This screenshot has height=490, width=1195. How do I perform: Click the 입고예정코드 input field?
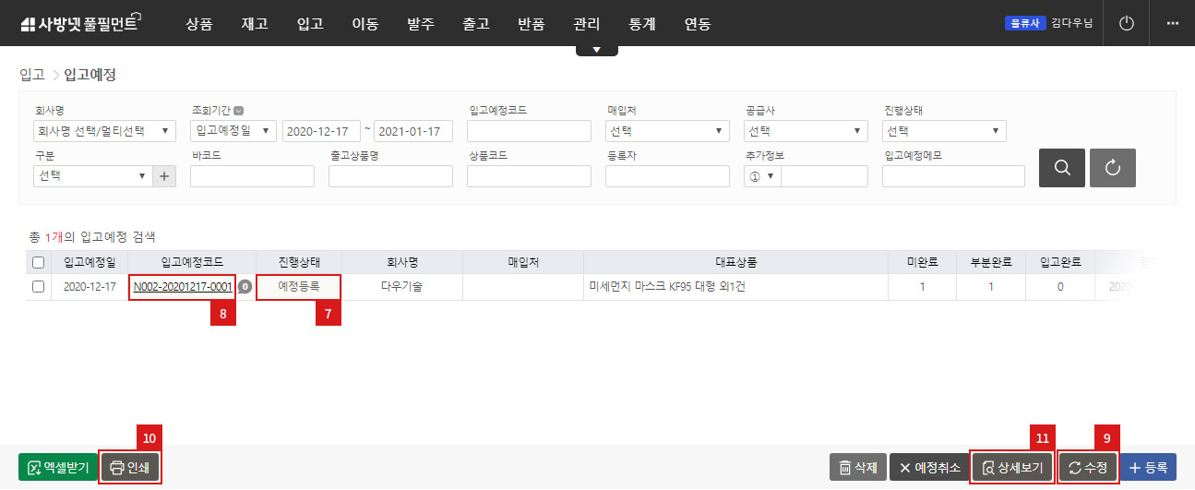pyautogui.click(x=529, y=131)
